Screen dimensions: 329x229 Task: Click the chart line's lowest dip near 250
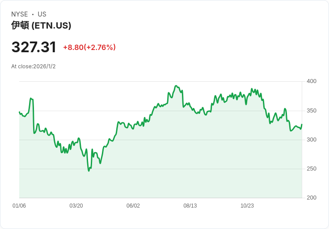coord(89,171)
